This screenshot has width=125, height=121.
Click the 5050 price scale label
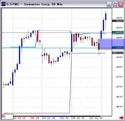[119, 18]
